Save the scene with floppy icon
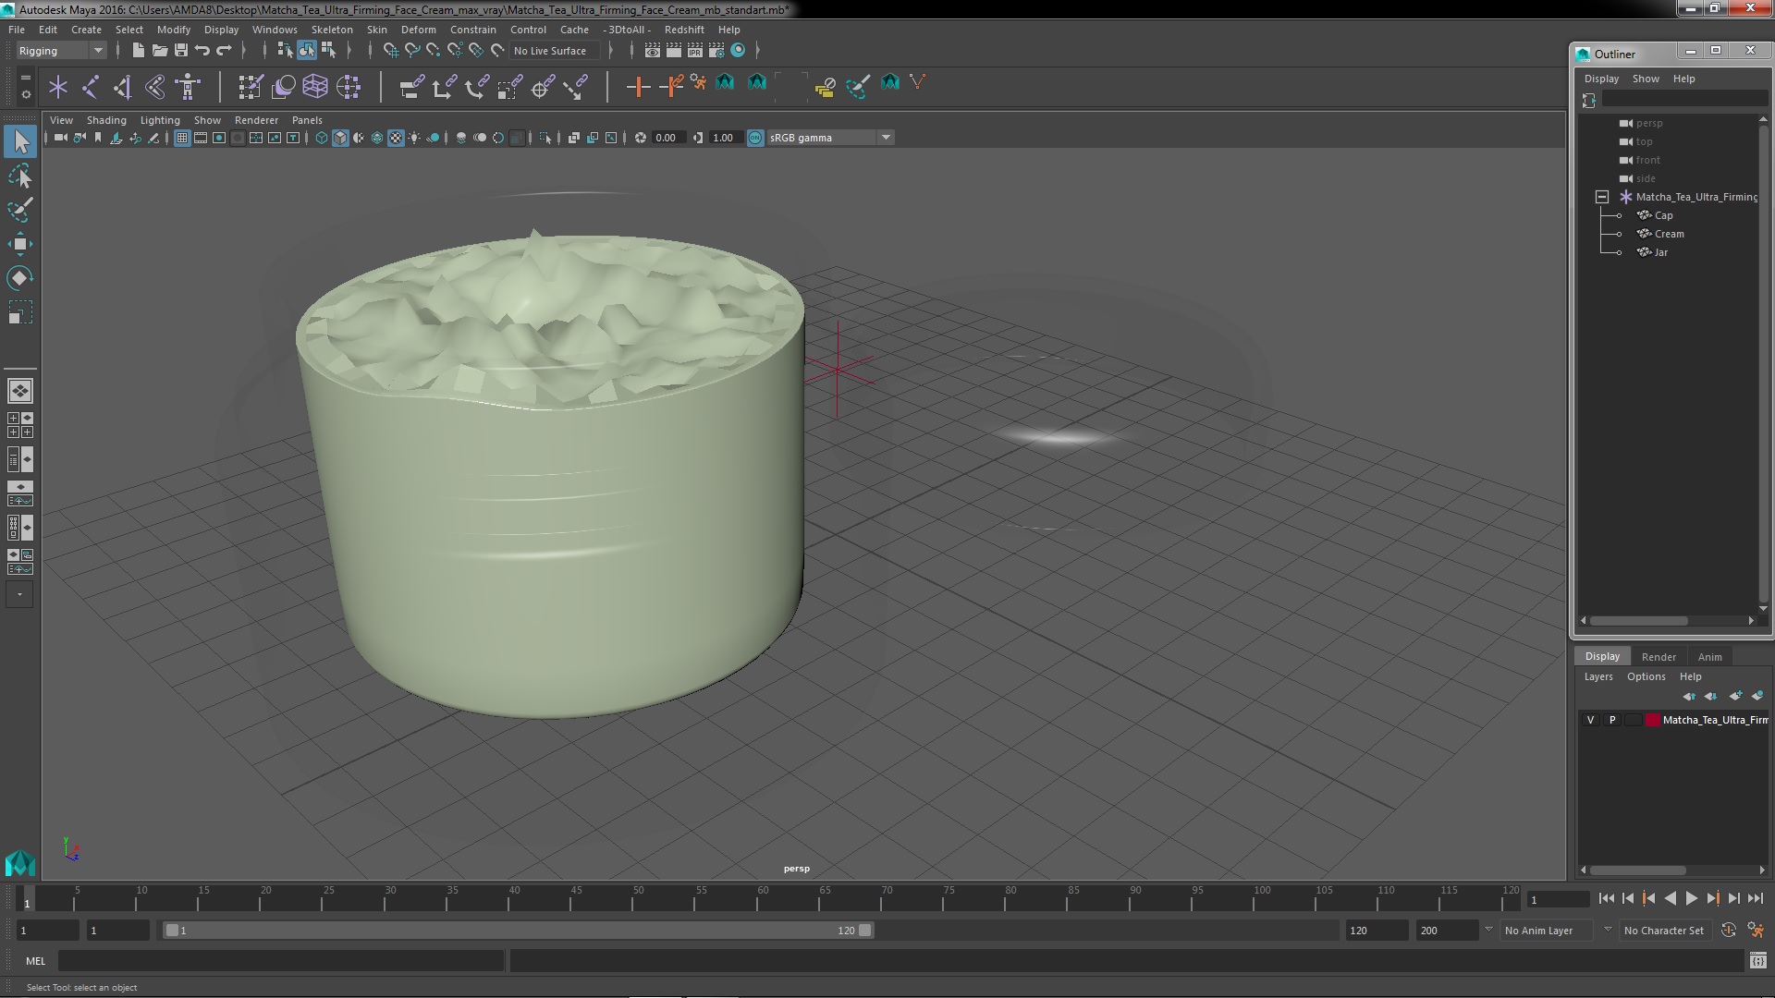The image size is (1775, 998). (x=181, y=51)
